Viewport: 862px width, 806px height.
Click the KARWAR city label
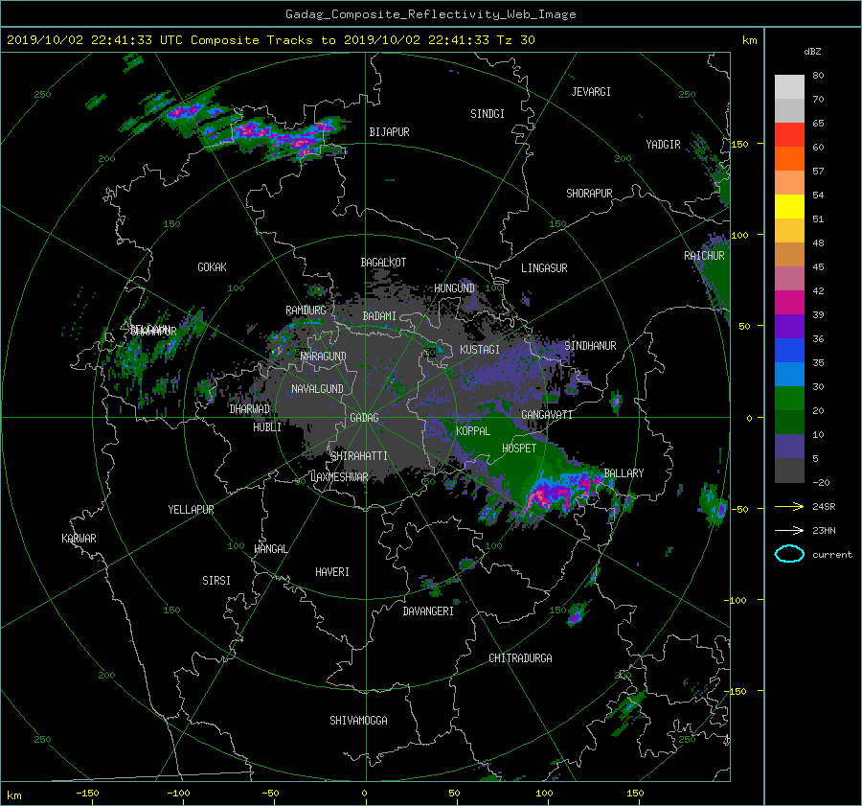point(79,538)
